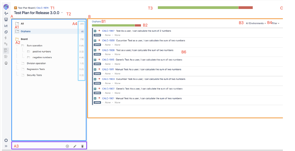Open the Filter dropdown
The width and height of the screenshot is (295, 151).
tap(276, 23)
